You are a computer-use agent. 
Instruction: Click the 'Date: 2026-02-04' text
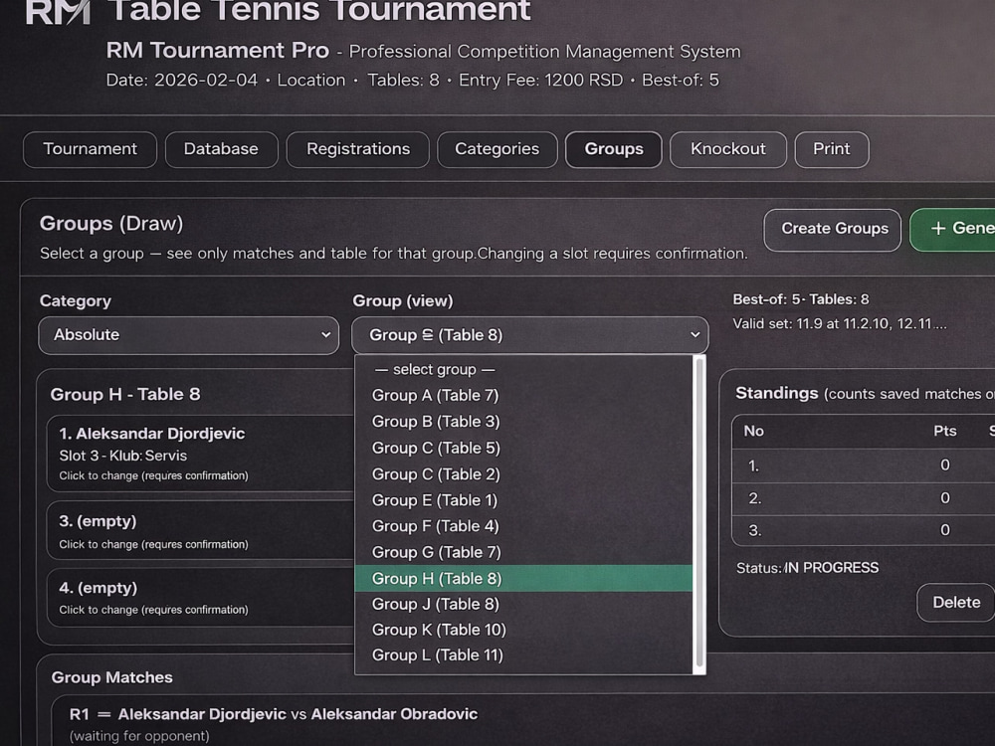click(181, 81)
